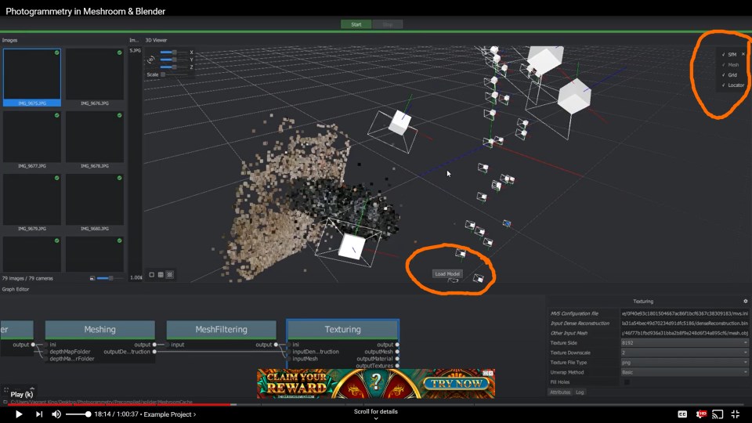This screenshot has height=423, width=752.
Task: Select thumbnail IMG_9679.JPG
Action: pos(32,203)
